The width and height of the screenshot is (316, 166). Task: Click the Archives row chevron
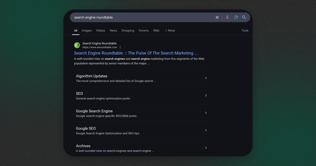click(x=206, y=148)
